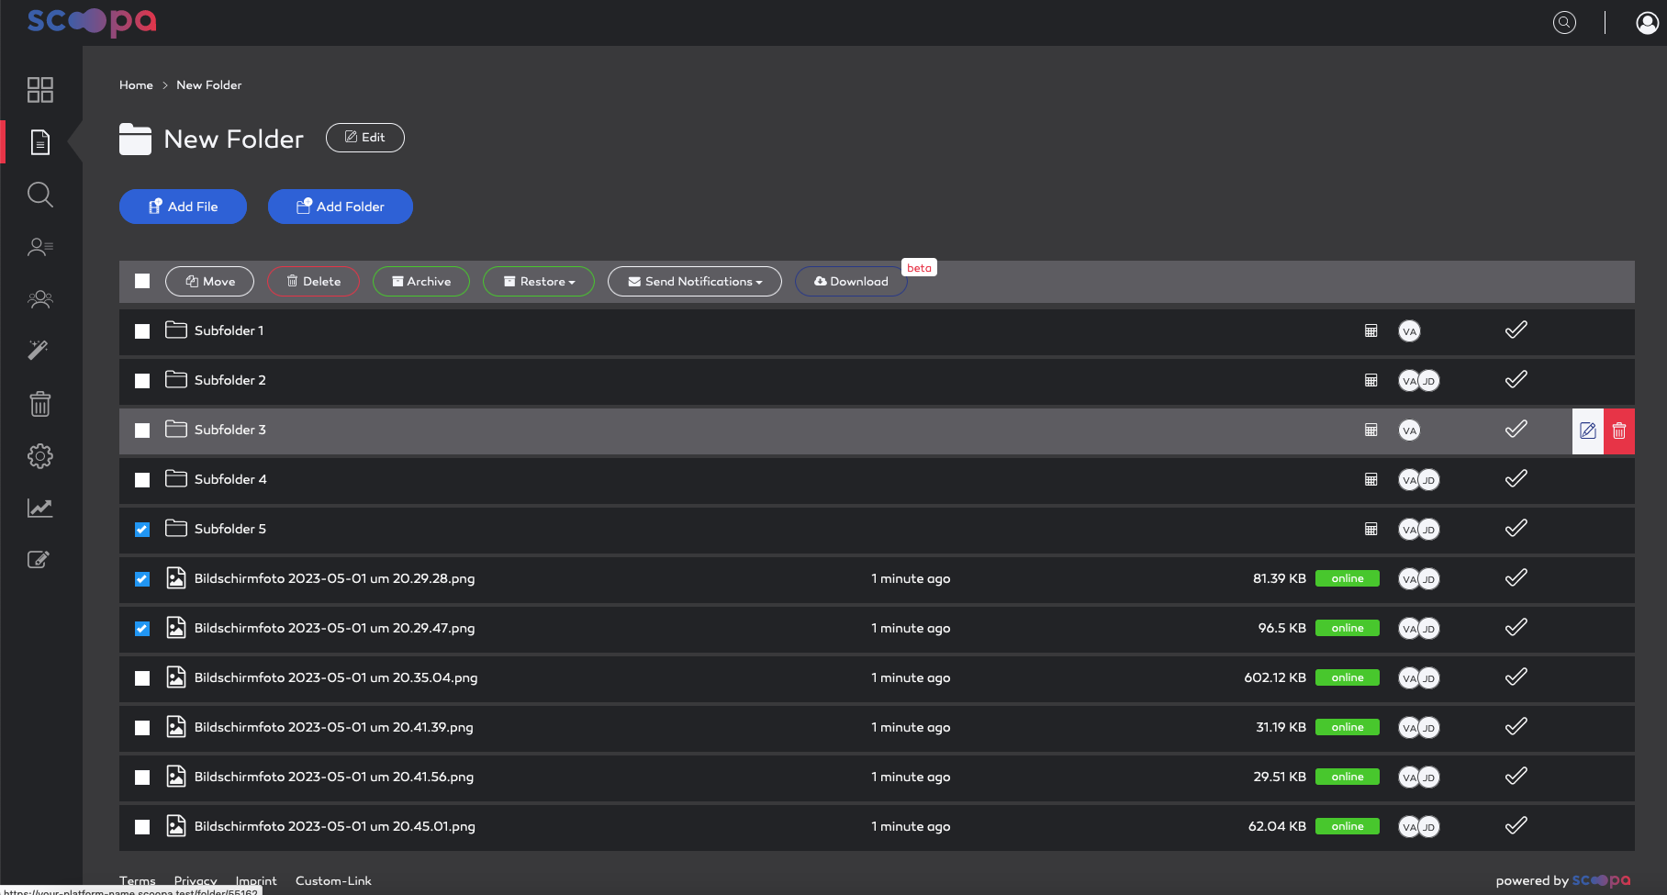Viewport: 1667px width, 895px height.
Task: Click the red delete icon on Subfolder 3 row
Action: click(x=1619, y=431)
